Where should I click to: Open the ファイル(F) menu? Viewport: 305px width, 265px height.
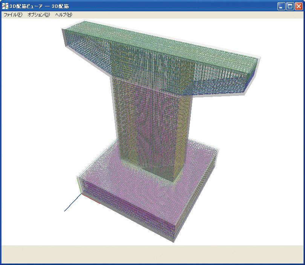pyautogui.click(x=13, y=15)
